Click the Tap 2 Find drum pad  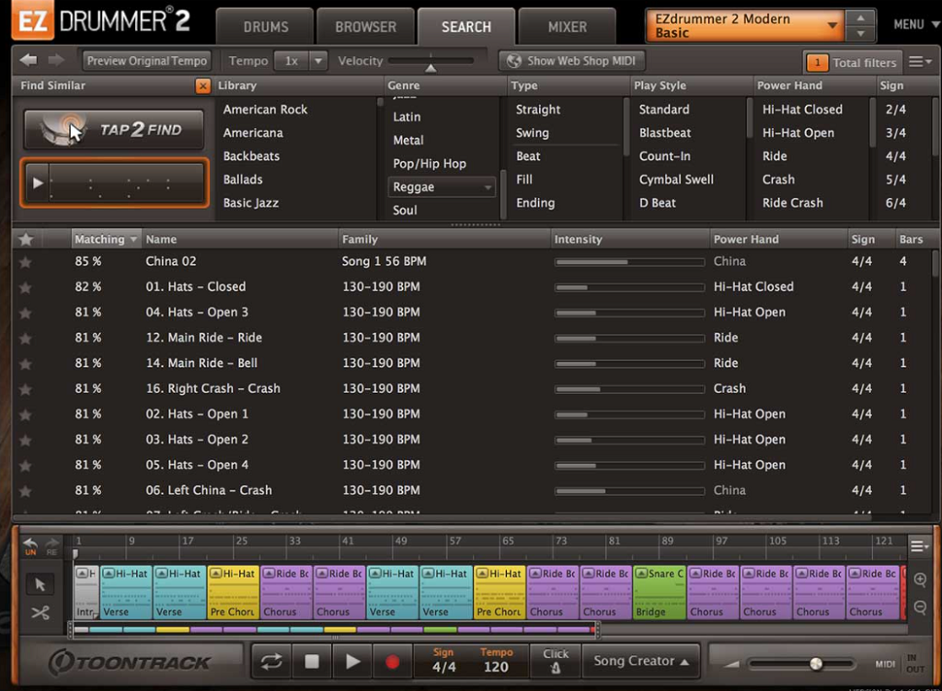pyautogui.click(x=114, y=129)
